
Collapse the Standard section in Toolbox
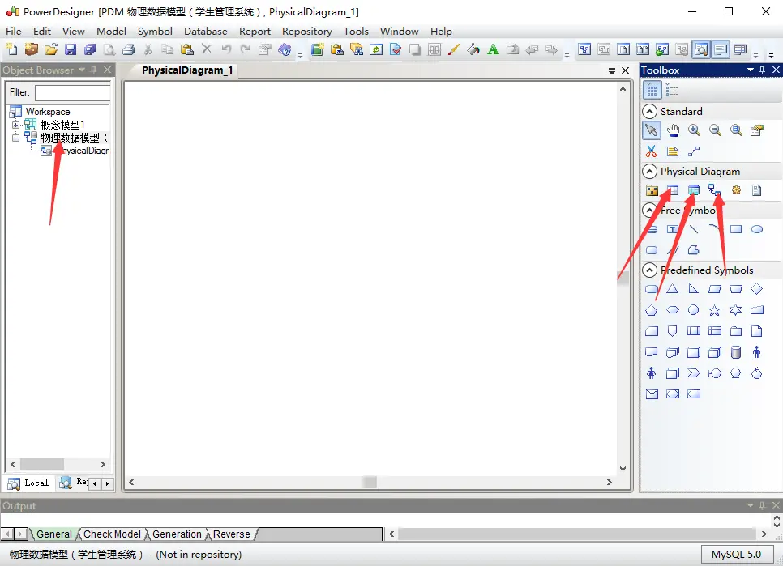tap(652, 111)
